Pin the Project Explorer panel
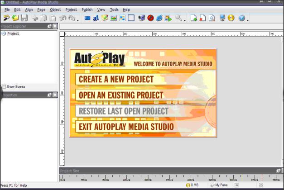284x190 pixels. [x=49, y=26]
